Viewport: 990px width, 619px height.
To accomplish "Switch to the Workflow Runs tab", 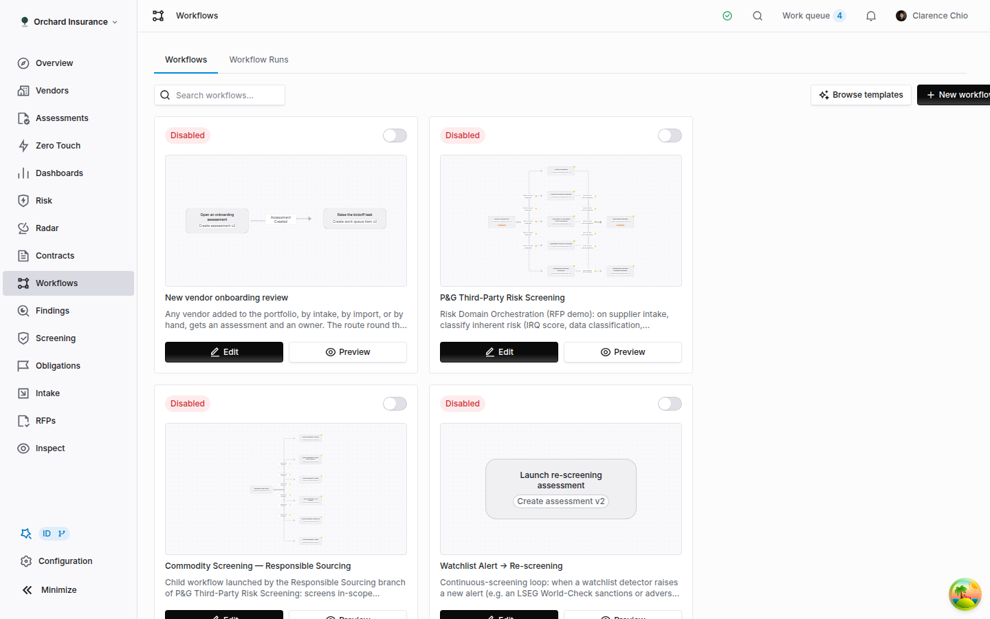I will click(x=258, y=60).
